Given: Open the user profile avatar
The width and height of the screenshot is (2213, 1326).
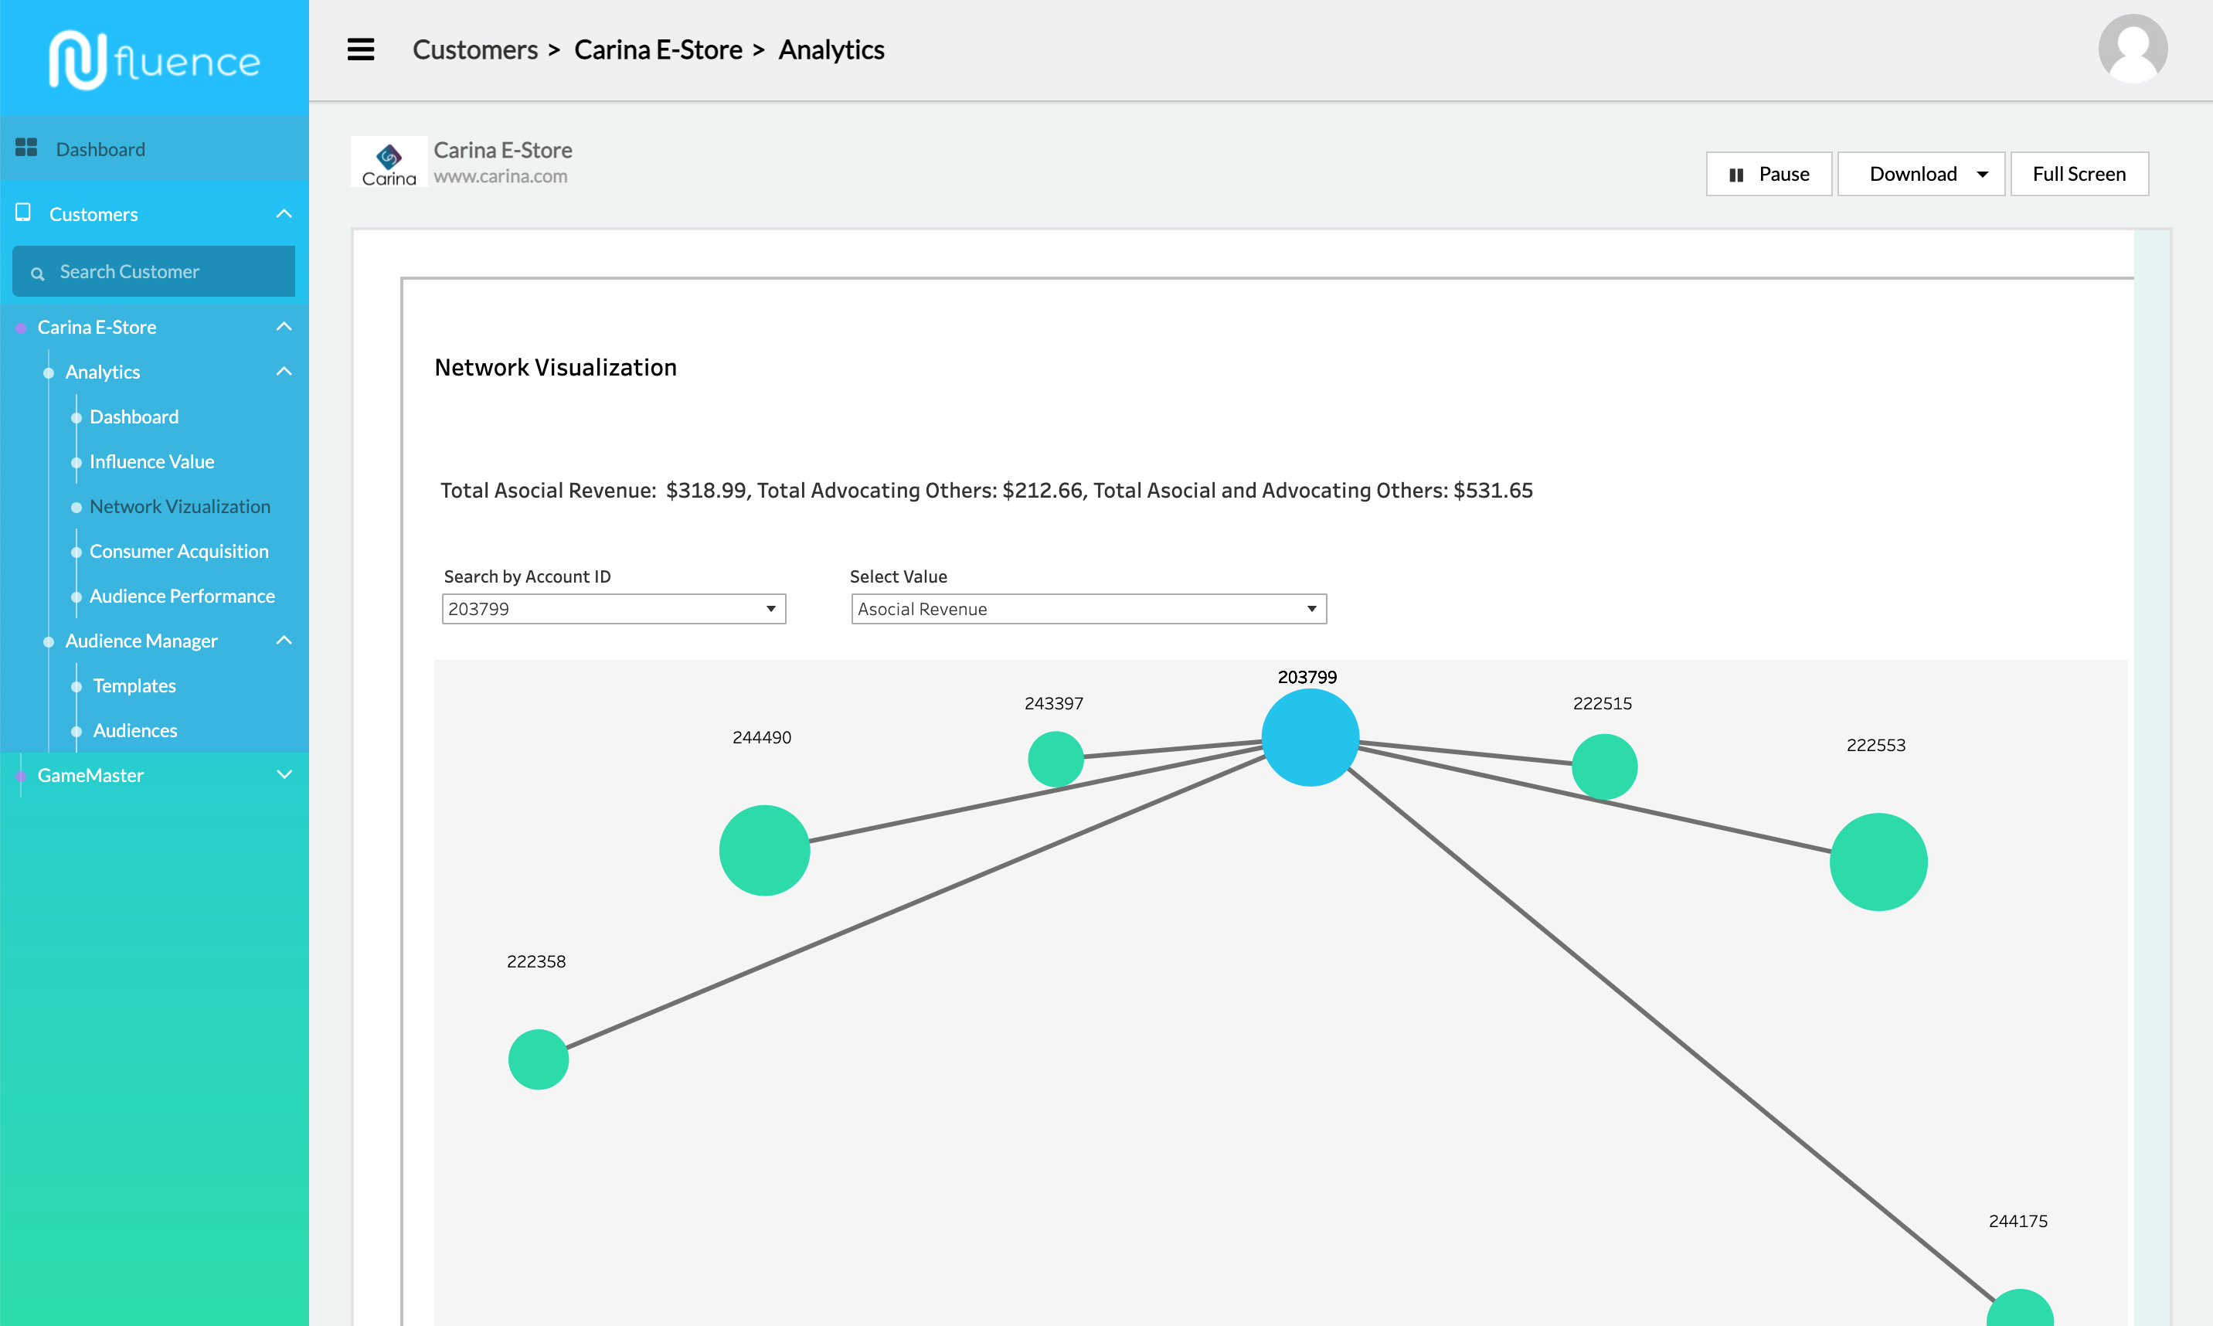Looking at the screenshot, I should point(2132,49).
